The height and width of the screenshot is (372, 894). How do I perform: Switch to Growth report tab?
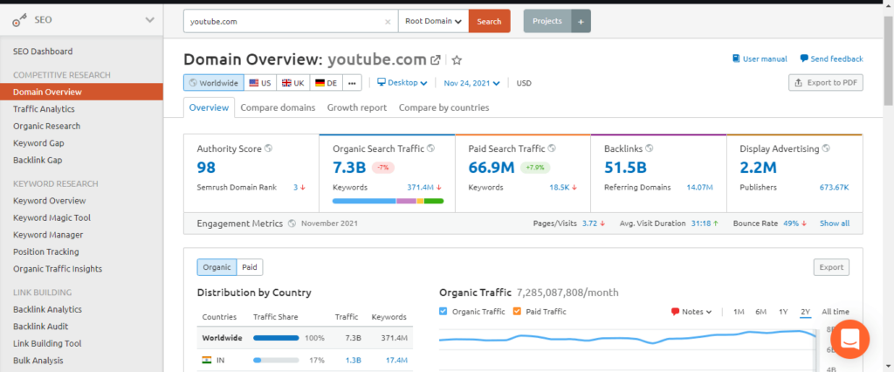[357, 107]
